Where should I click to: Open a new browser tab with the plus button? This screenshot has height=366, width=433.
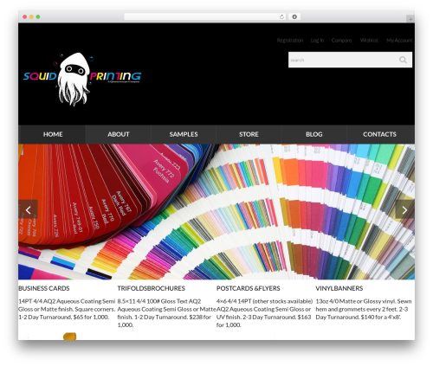coord(410,19)
